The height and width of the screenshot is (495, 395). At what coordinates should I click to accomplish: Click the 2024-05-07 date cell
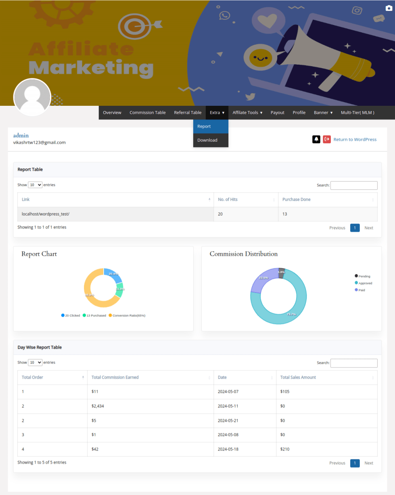point(245,392)
